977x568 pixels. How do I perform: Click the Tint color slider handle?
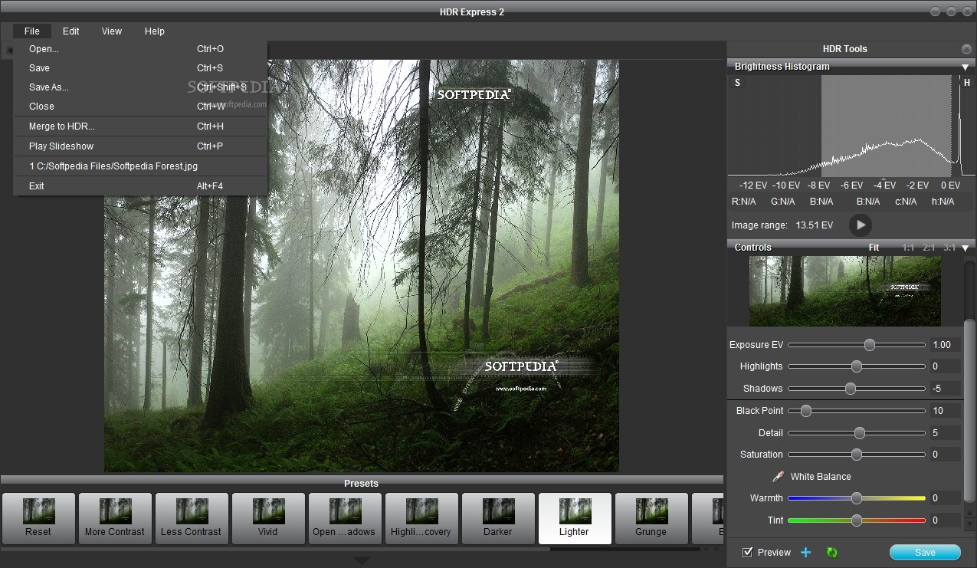[x=857, y=520]
